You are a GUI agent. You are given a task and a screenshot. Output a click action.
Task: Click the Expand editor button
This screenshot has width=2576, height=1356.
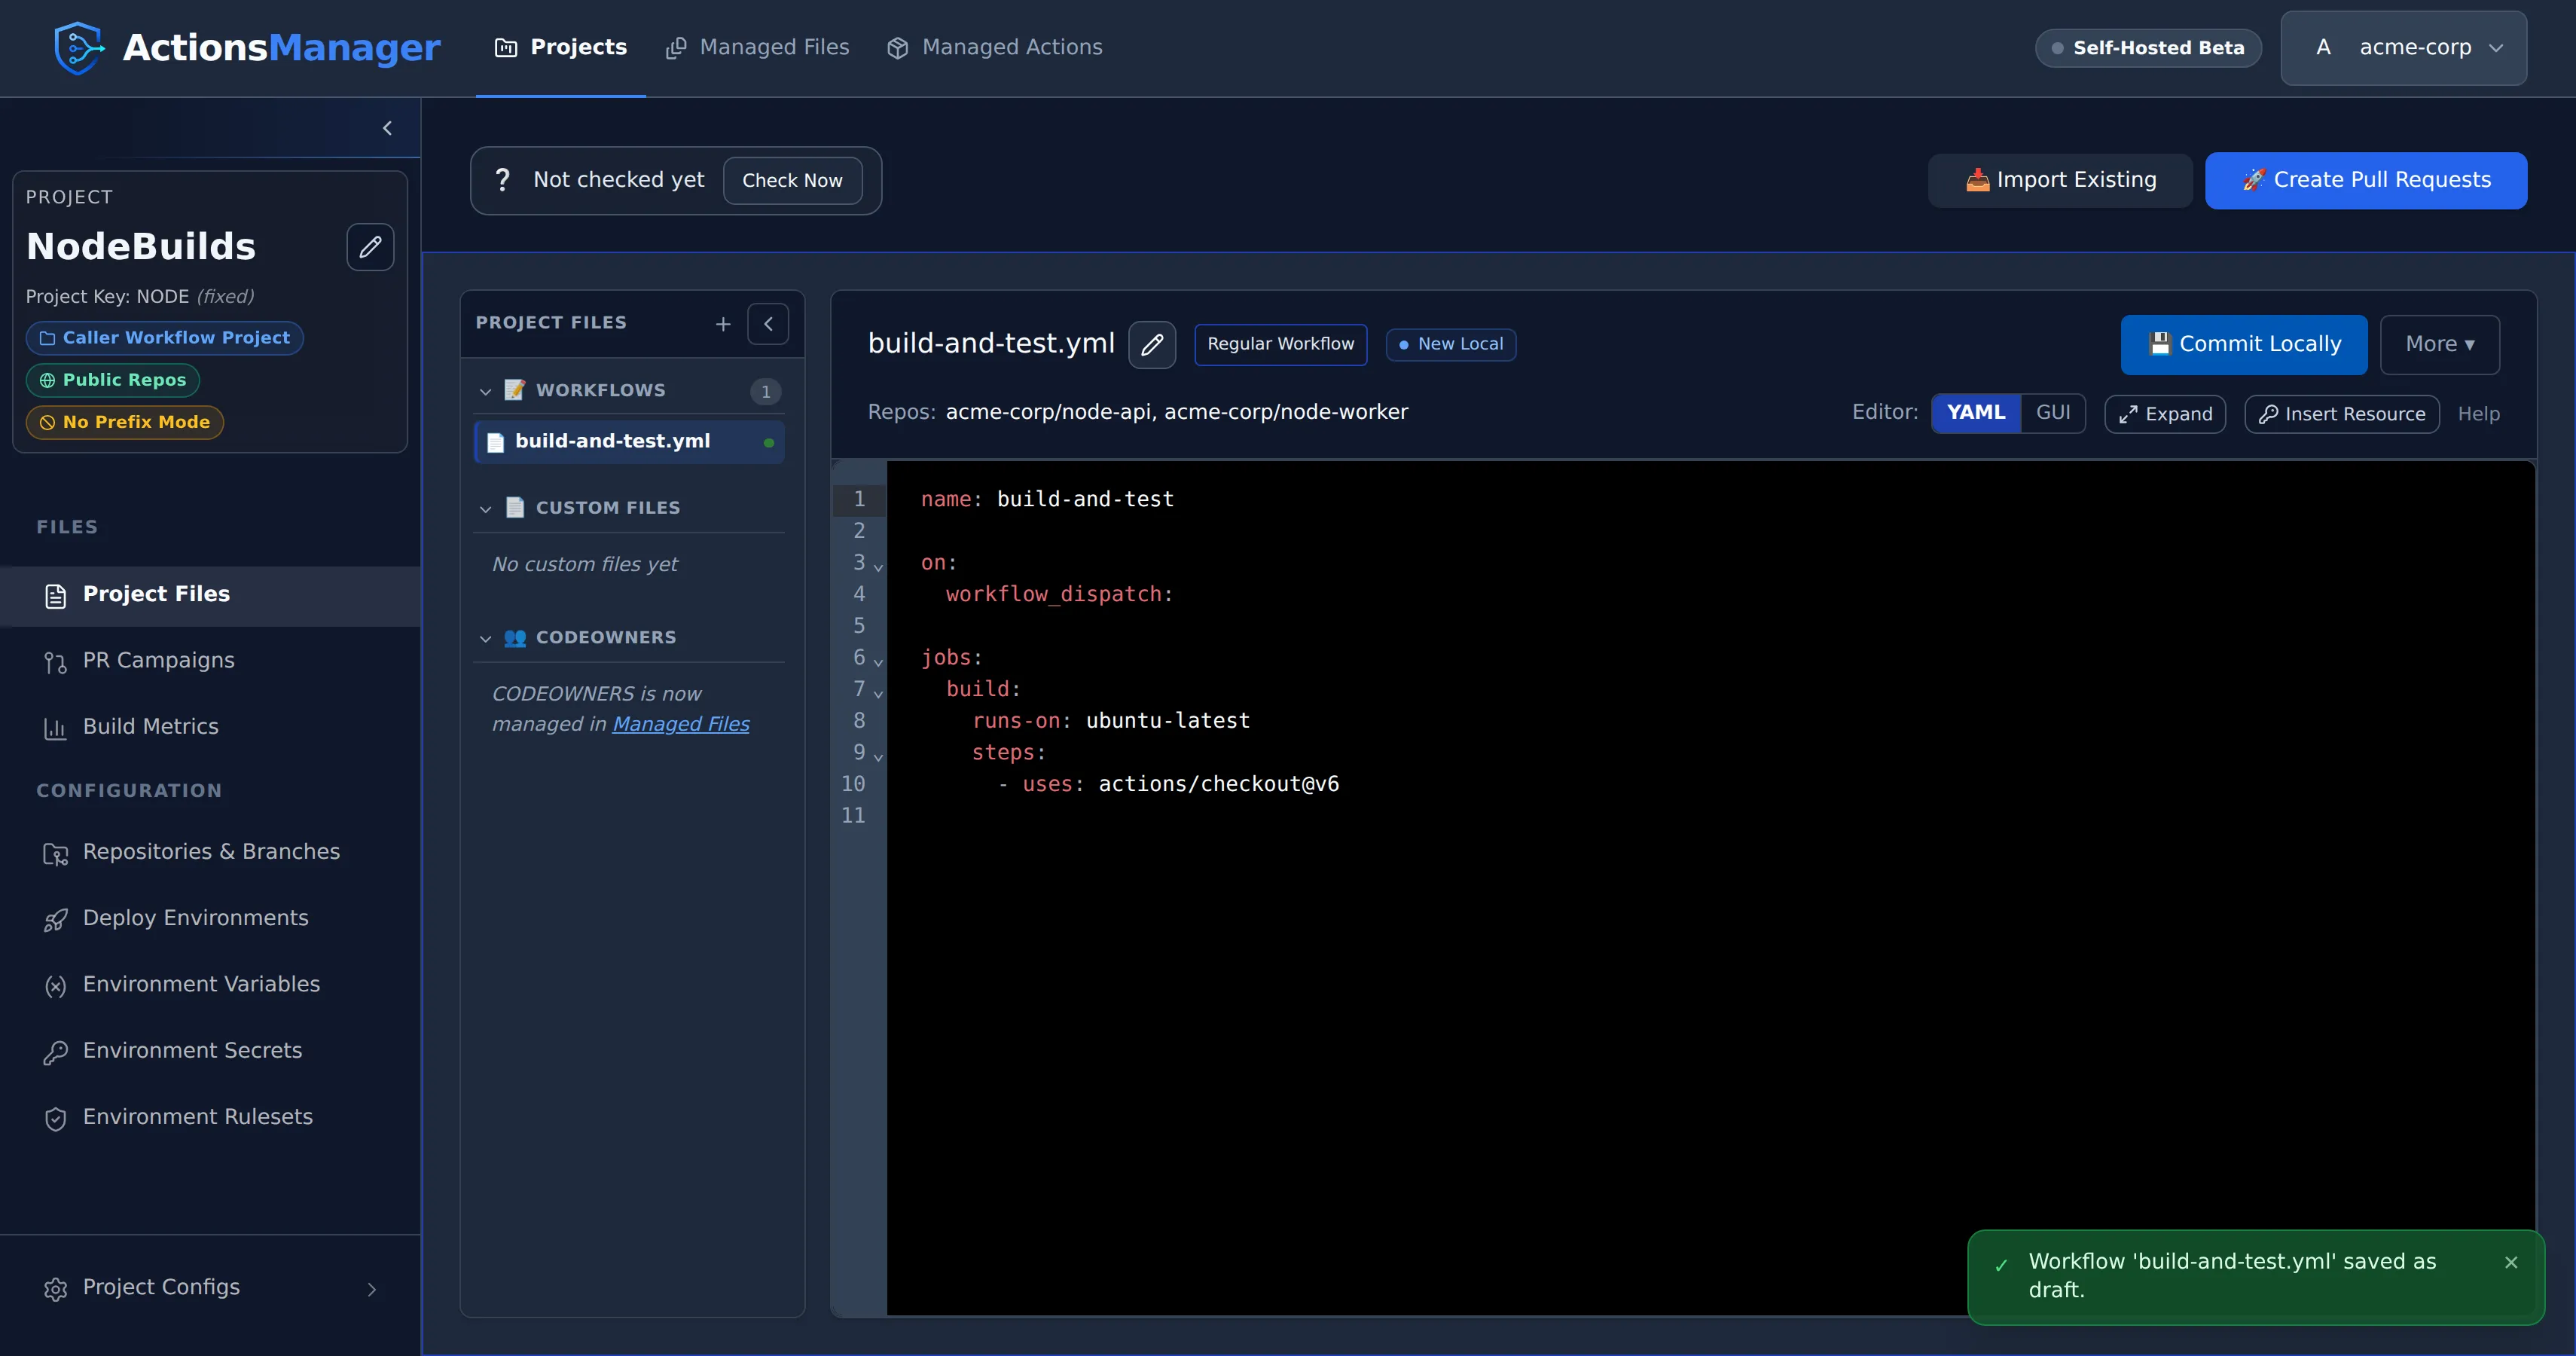(2165, 413)
